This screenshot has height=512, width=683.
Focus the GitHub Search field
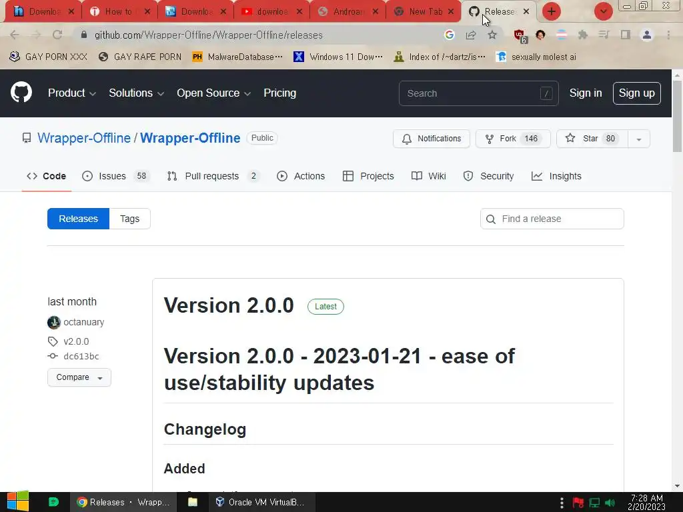coord(478,93)
